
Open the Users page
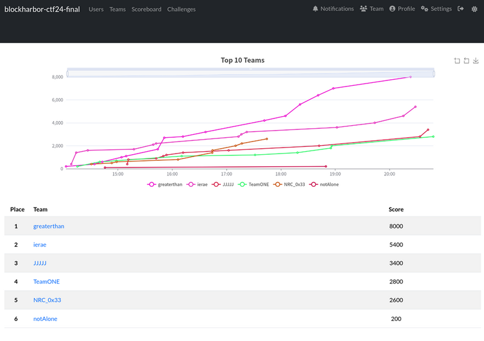point(96,9)
